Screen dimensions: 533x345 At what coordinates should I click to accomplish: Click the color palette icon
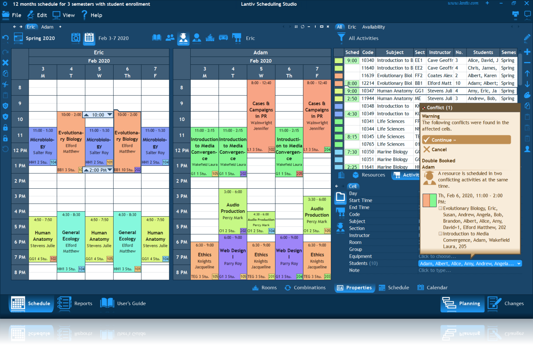click(527, 95)
